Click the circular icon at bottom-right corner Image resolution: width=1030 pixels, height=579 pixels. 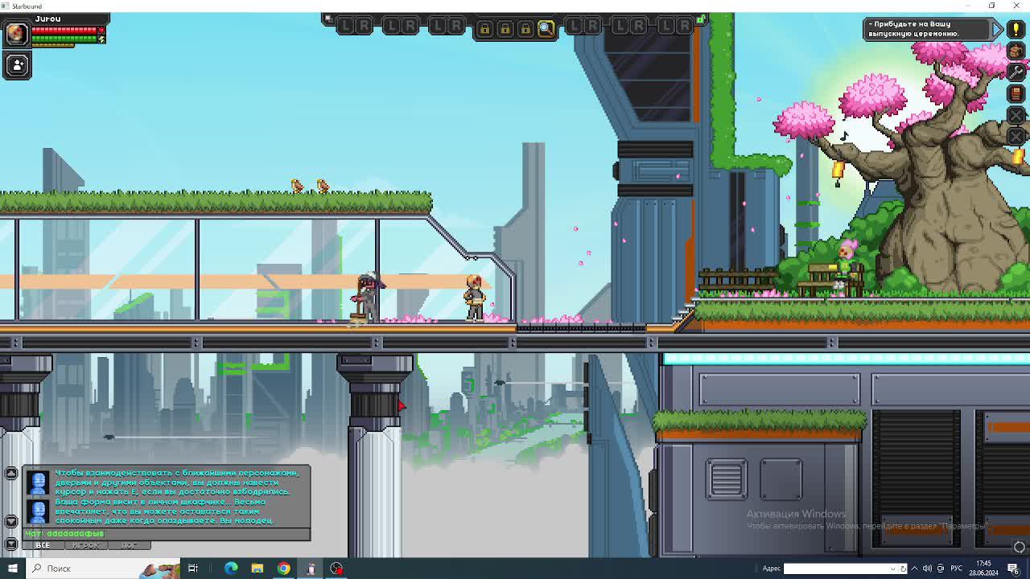1019,547
